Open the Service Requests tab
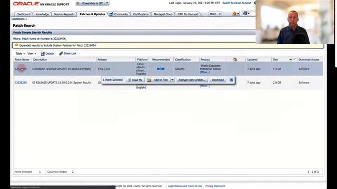The width and height of the screenshot is (337, 189). (x=64, y=14)
